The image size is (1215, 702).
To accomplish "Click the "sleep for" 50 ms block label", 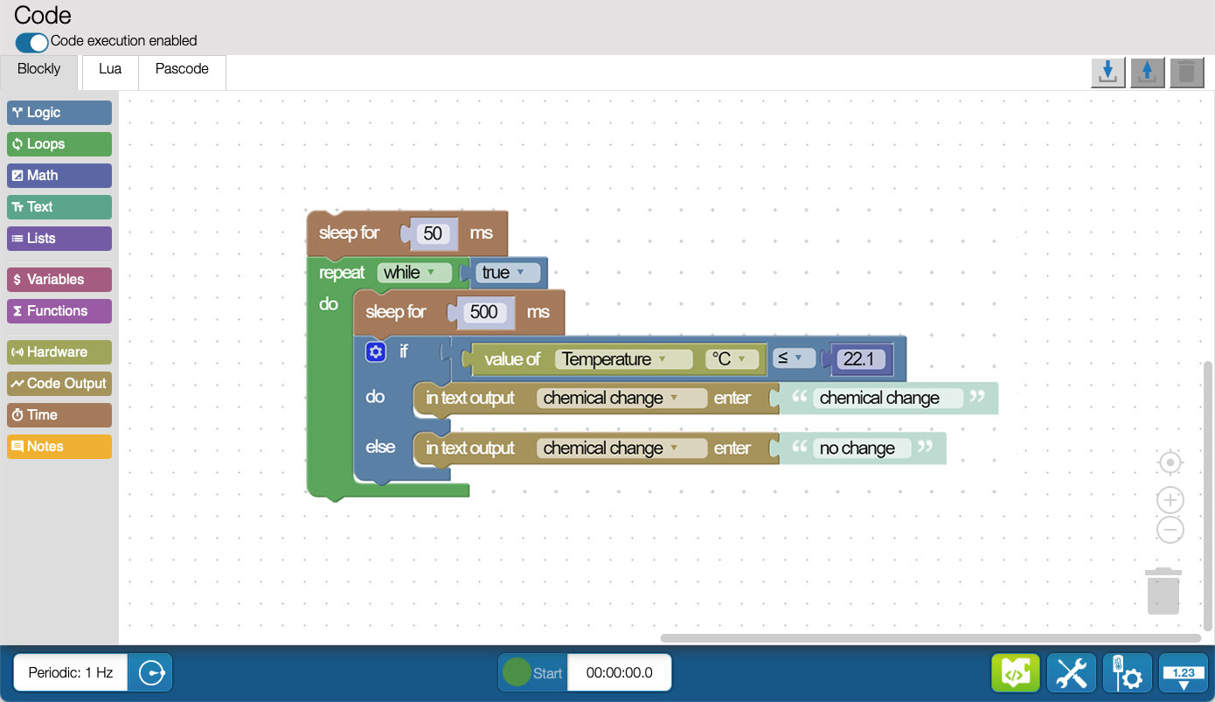I will click(x=350, y=233).
